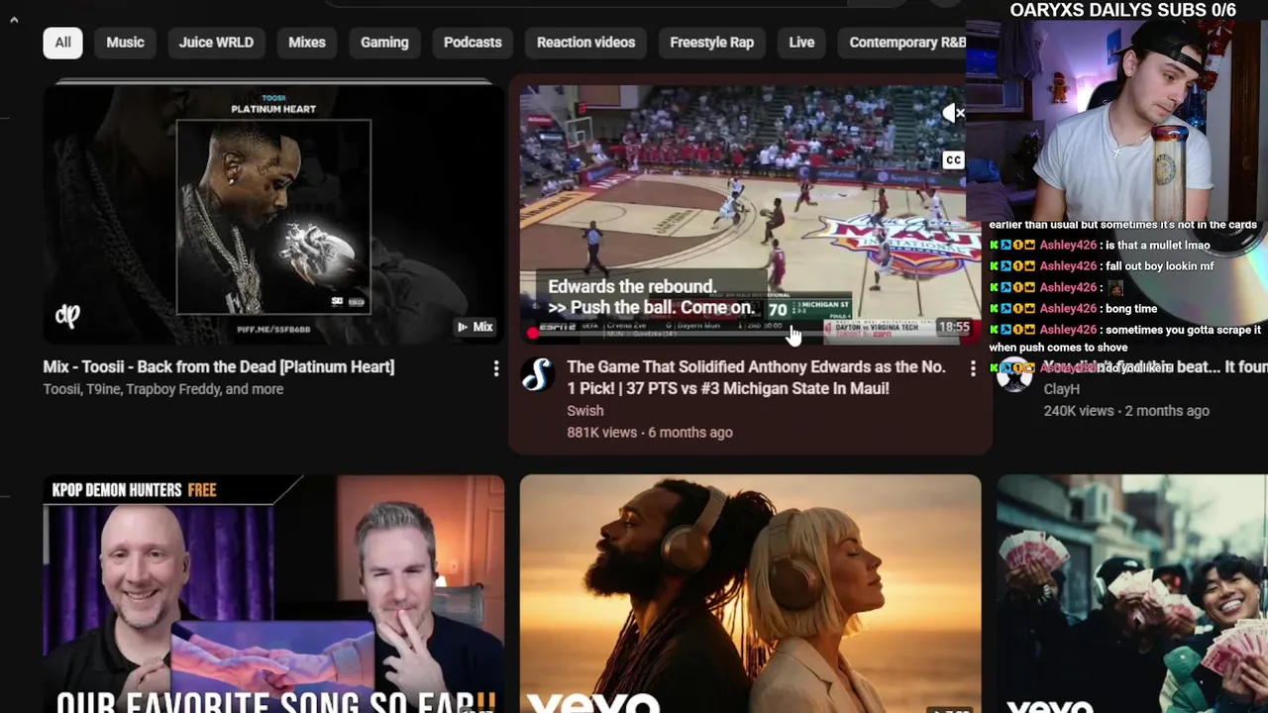
Task: Choose the Live filter chip
Action: pyautogui.click(x=801, y=43)
